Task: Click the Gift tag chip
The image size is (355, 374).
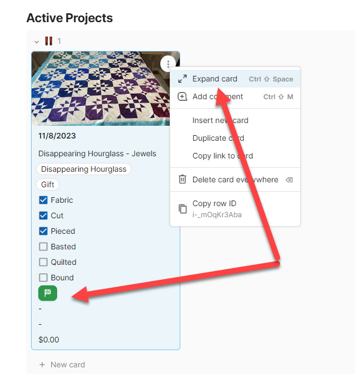Action: tap(48, 185)
